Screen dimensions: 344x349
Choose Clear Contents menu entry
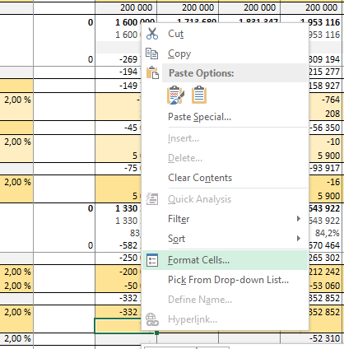tap(225, 178)
